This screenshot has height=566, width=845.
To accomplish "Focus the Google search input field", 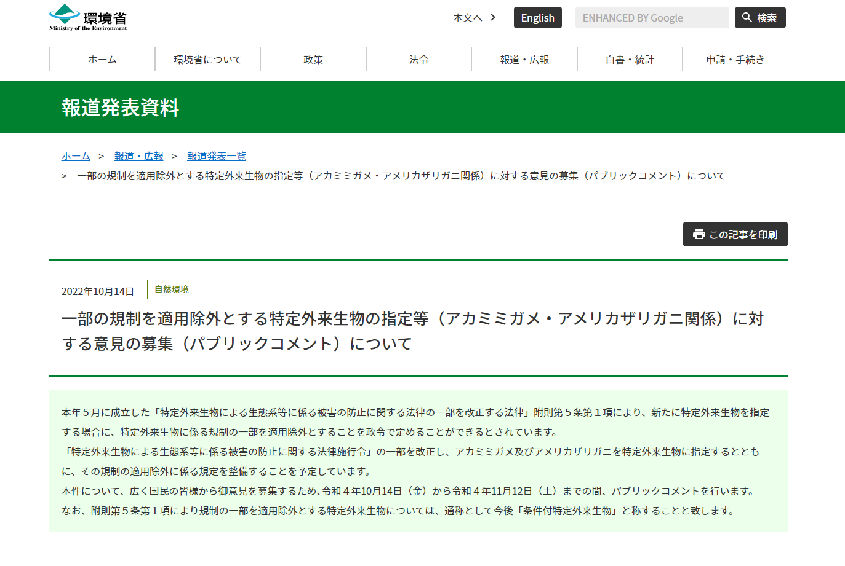I will tap(651, 18).
